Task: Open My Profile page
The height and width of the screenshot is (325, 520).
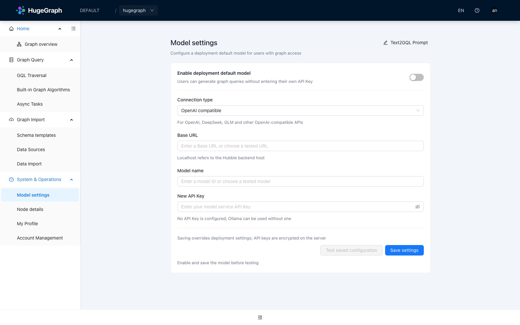Action: pyautogui.click(x=40, y=224)
